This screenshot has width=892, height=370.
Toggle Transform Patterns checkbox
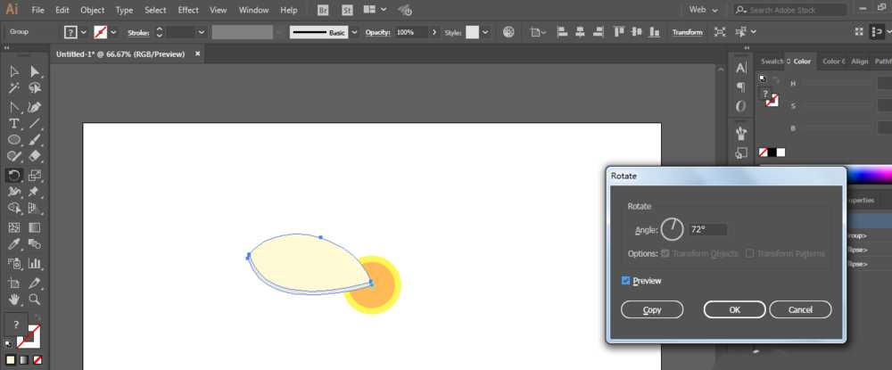750,253
